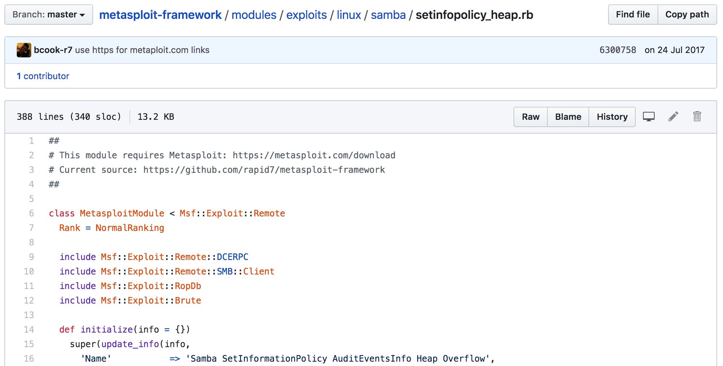Show the 1 contributor list
Viewport: 723px width, 366px height.
coord(43,76)
